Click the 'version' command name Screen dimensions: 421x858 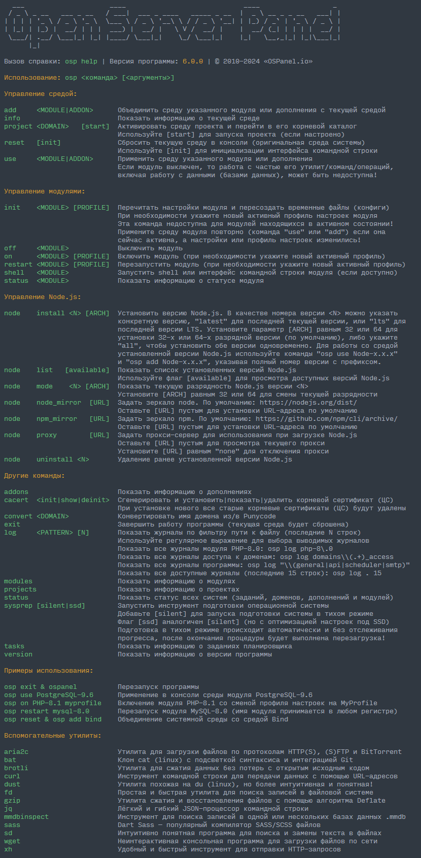tap(18, 654)
